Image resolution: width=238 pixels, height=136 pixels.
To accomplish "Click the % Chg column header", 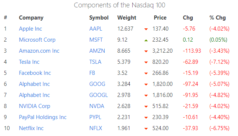I will 217,18.
